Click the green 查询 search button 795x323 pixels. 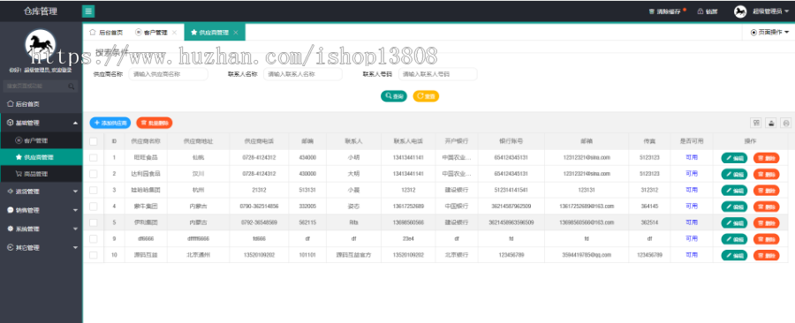coord(394,96)
